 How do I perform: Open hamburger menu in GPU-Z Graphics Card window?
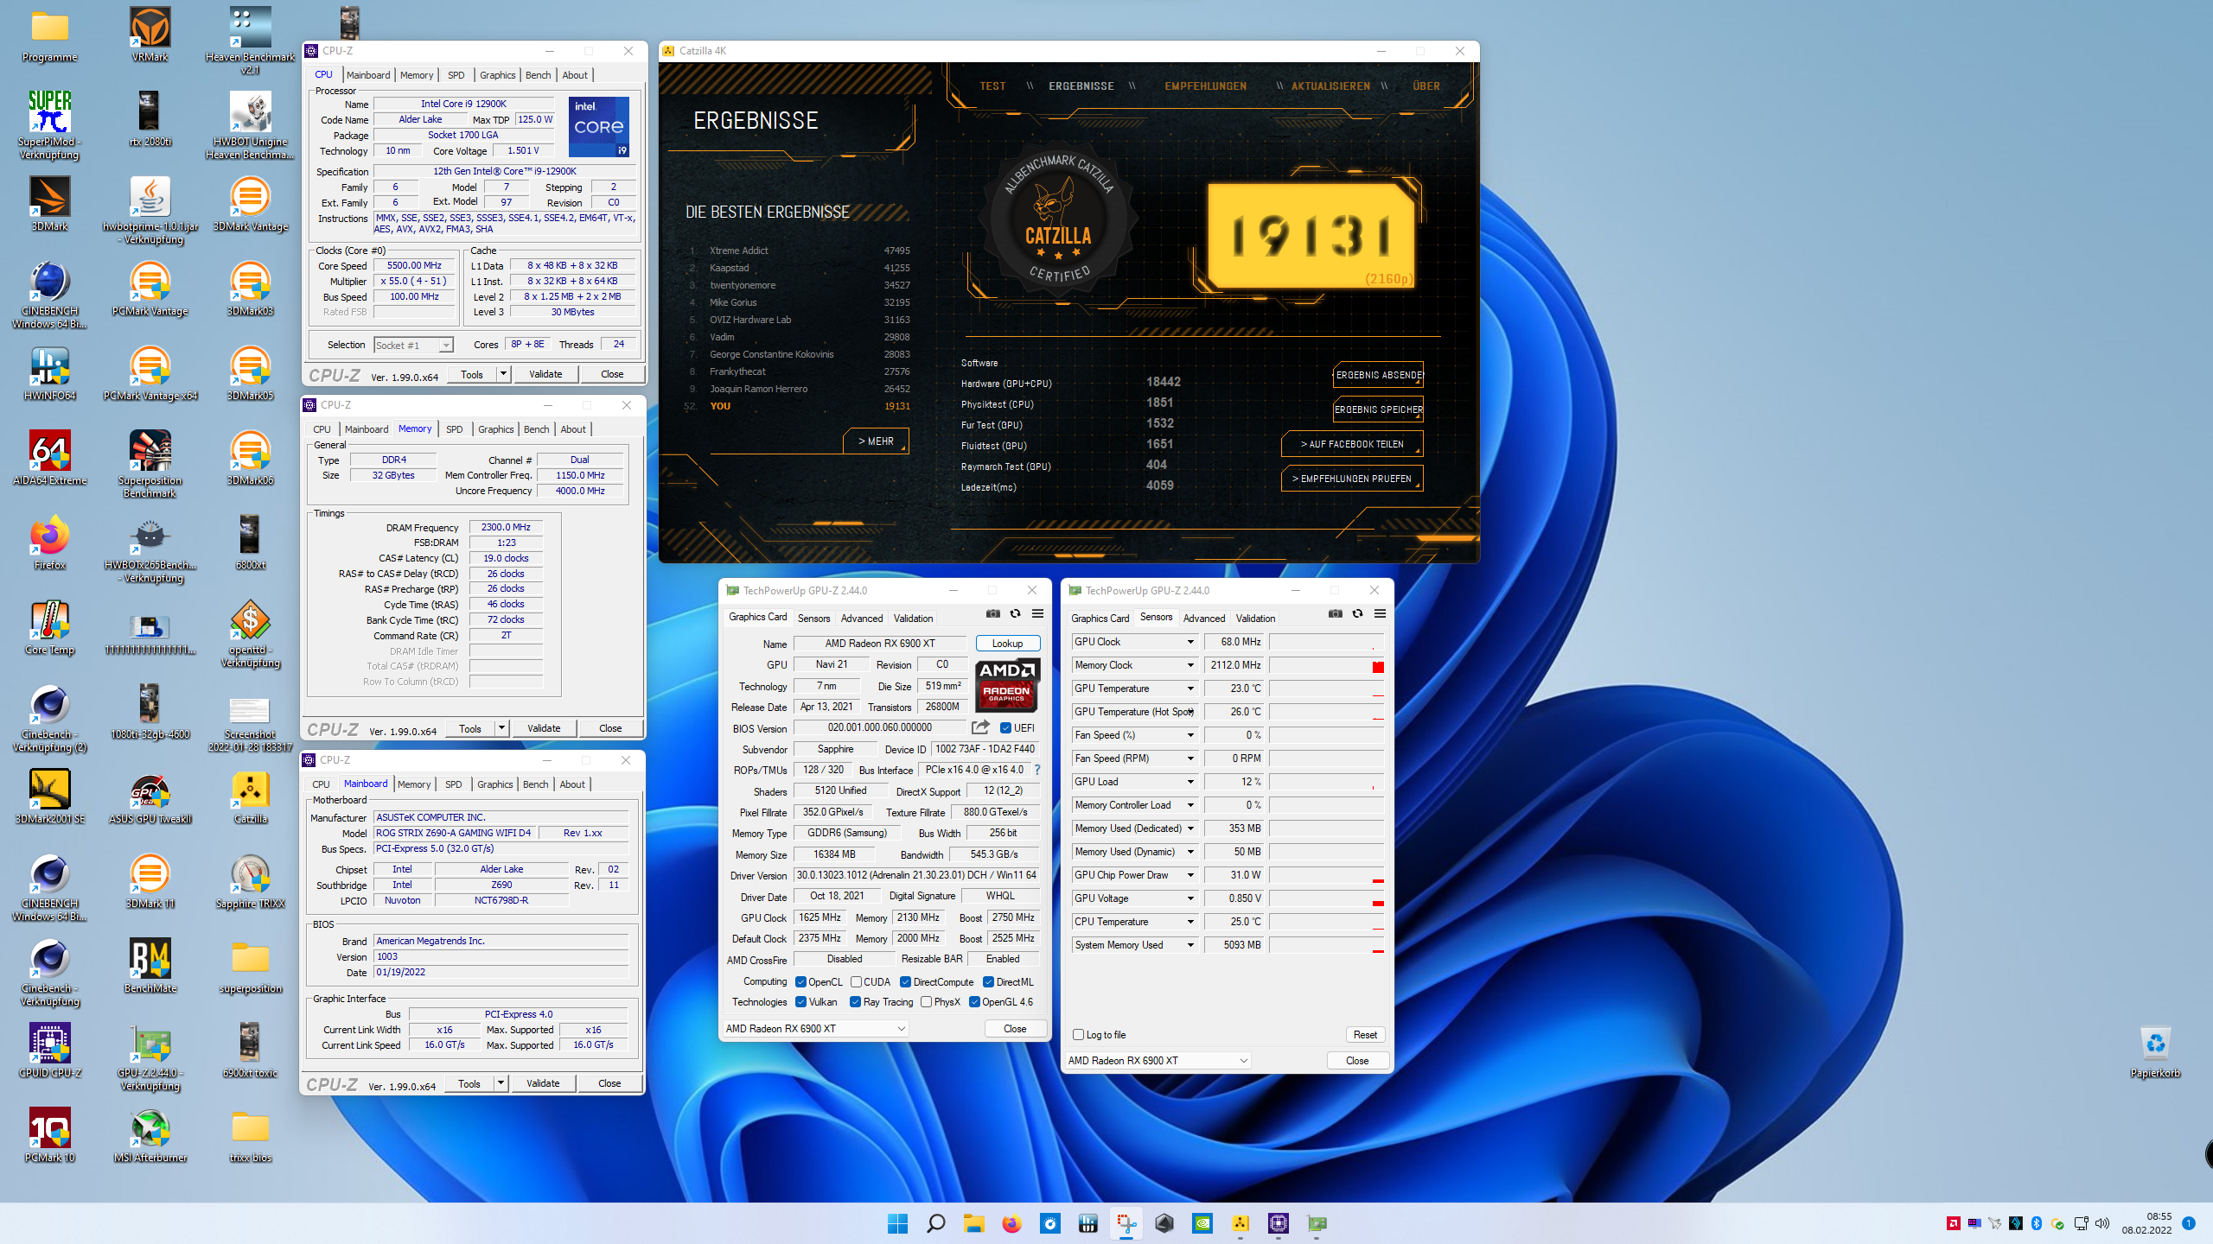pos(1038,614)
